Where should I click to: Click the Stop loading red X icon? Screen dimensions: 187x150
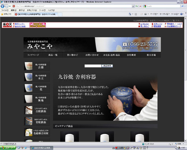click(x=140, y=6)
